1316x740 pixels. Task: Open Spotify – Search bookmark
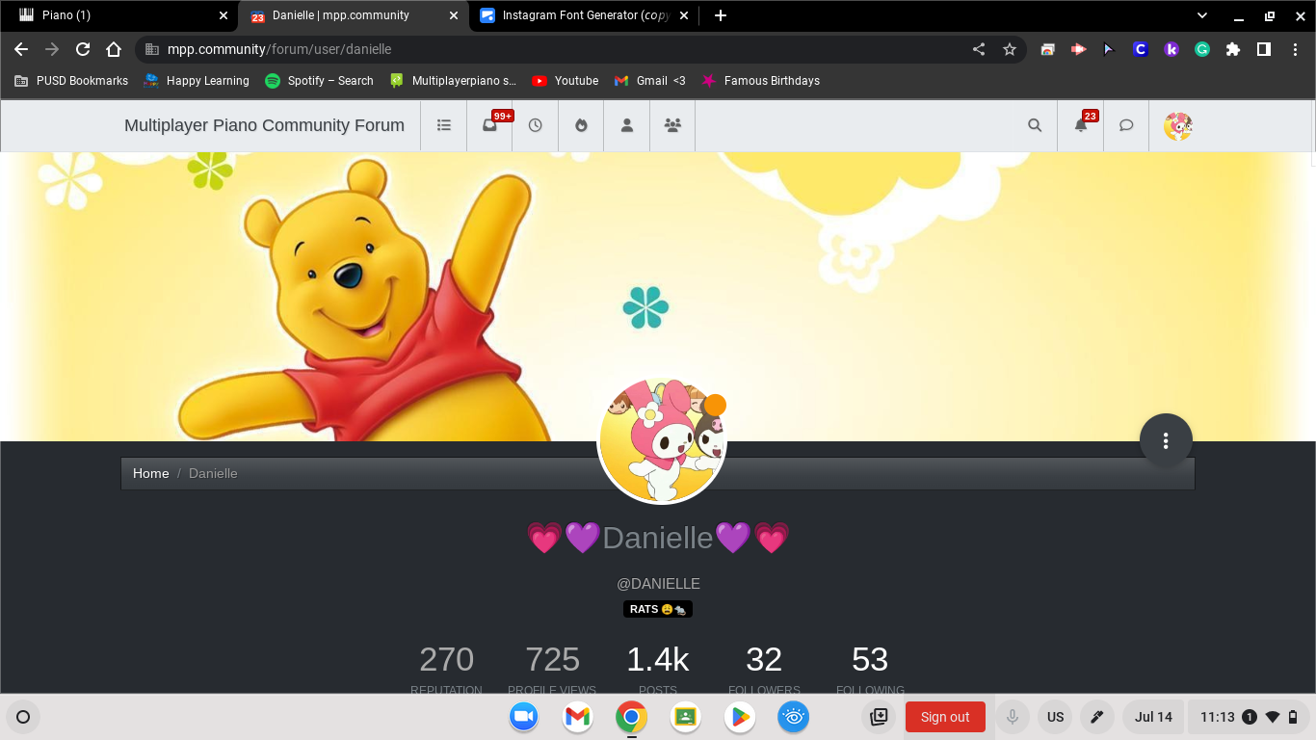coord(319,81)
